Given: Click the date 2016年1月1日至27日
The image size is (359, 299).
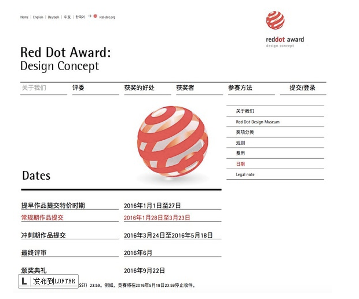Looking at the screenshot, I should click(152, 206).
